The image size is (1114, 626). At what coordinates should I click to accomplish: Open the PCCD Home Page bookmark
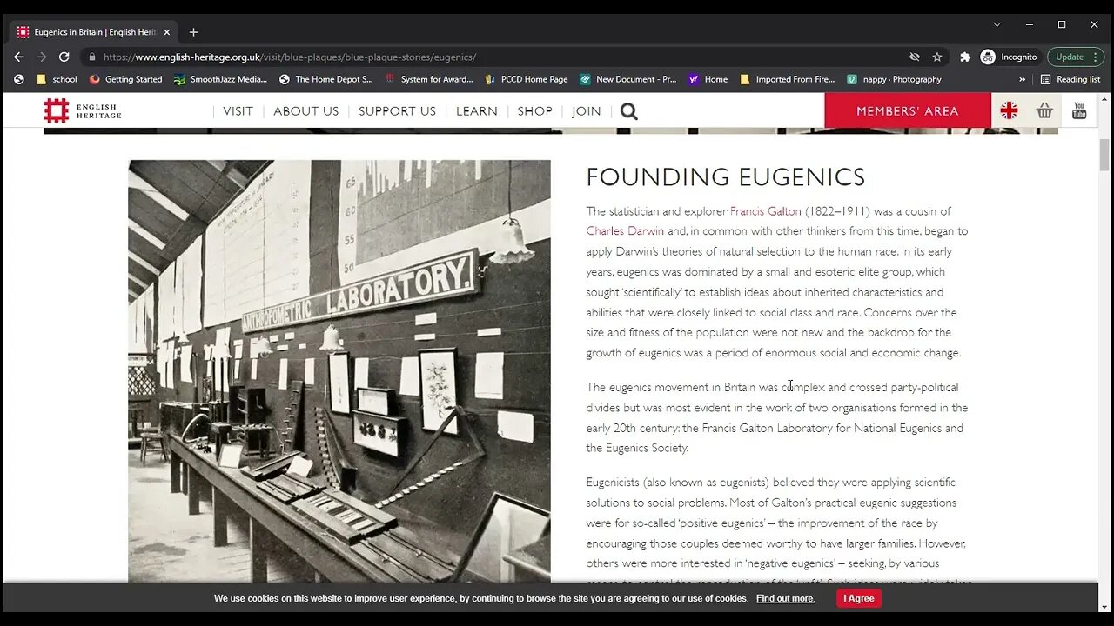click(527, 79)
